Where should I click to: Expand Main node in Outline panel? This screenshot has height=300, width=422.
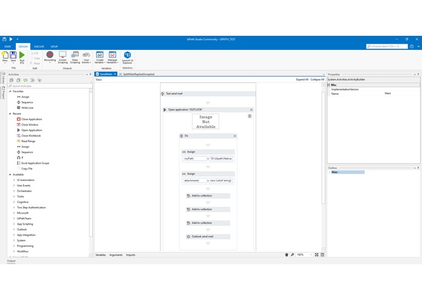click(x=330, y=172)
